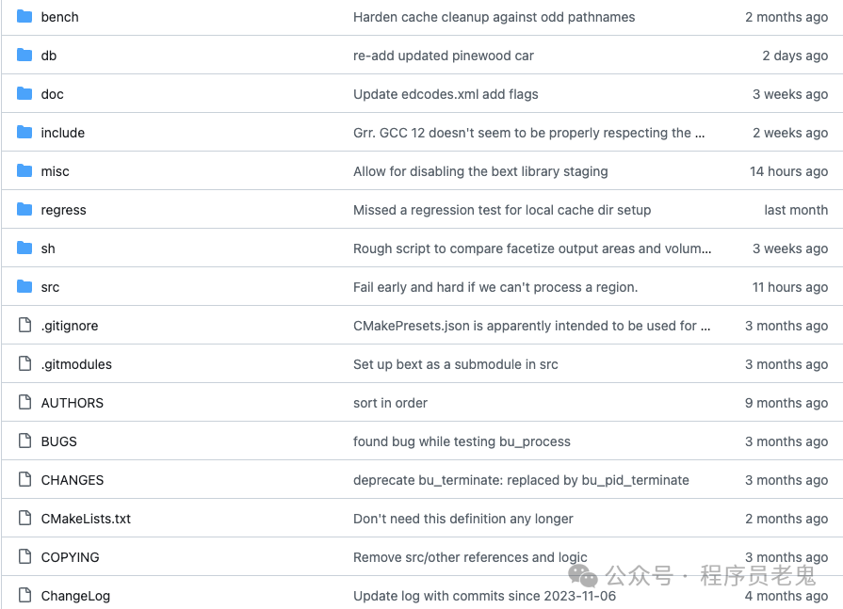Open the regress folder

(x=63, y=210)
